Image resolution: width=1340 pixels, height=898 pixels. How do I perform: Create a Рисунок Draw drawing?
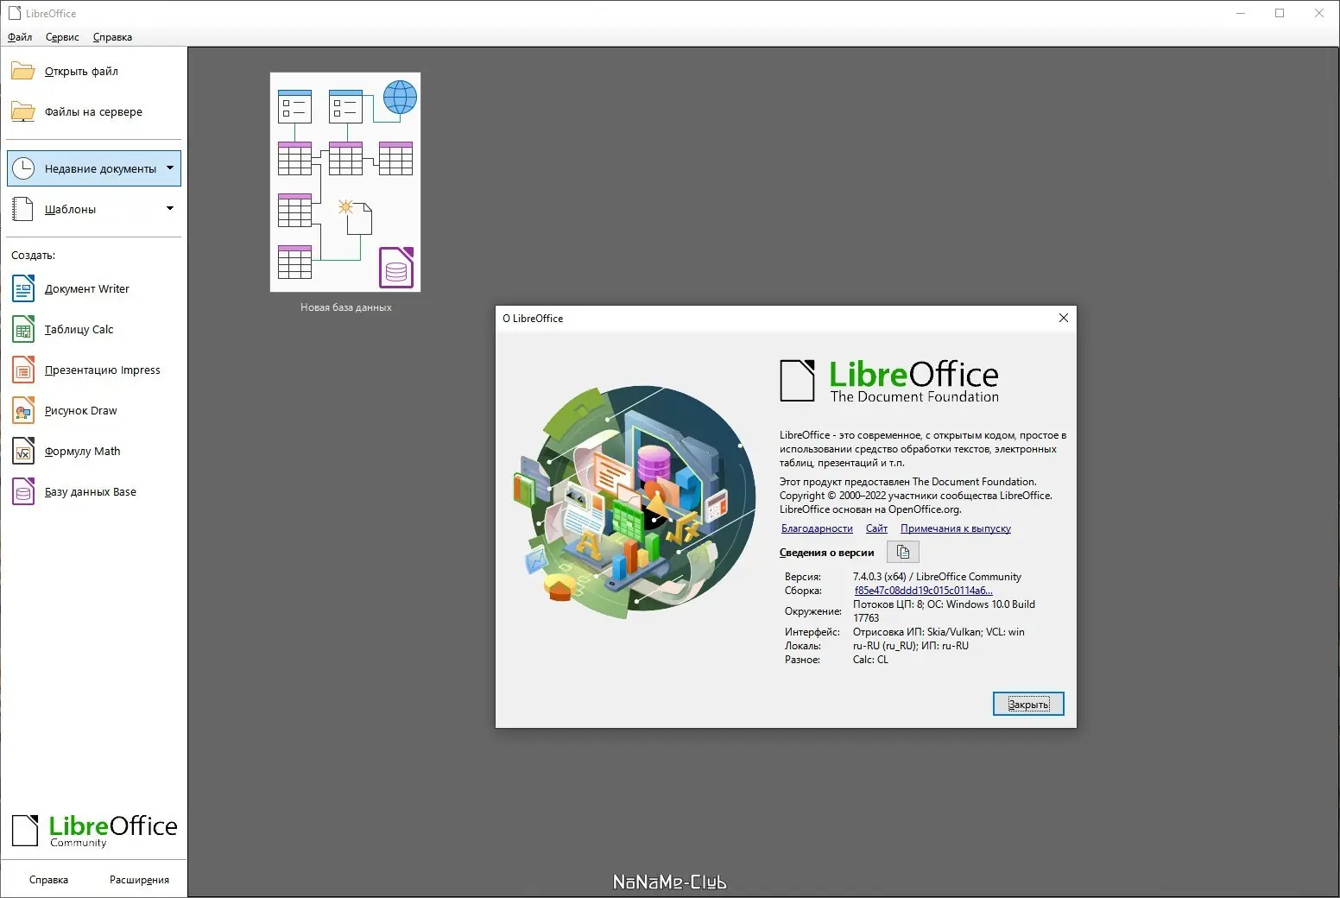pyautogui.click(x=93, y=410)
